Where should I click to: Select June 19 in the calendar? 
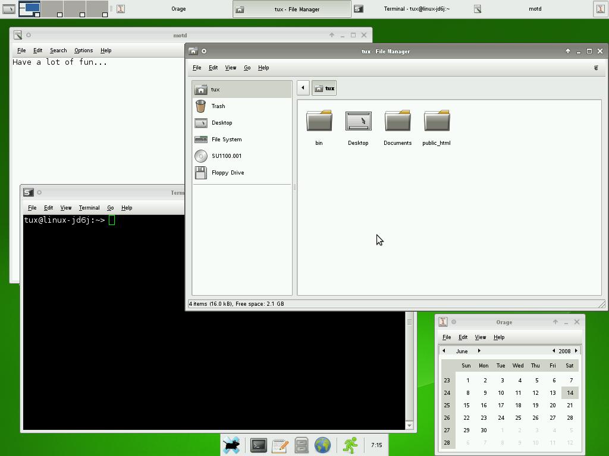tap(535, 405)
